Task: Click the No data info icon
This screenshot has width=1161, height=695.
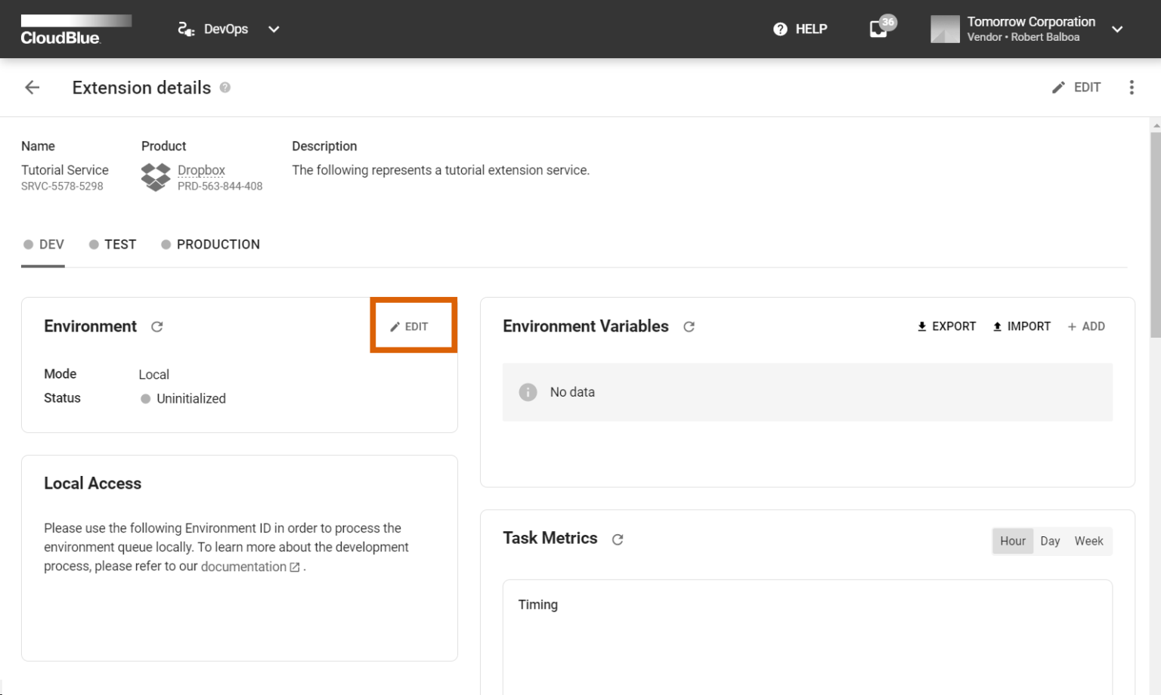Action: coord(528,392)
